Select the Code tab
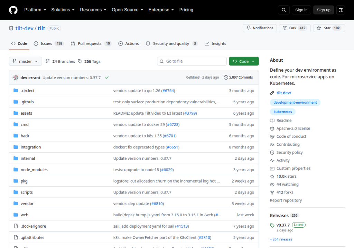354x248 pixels. point(19,44)
